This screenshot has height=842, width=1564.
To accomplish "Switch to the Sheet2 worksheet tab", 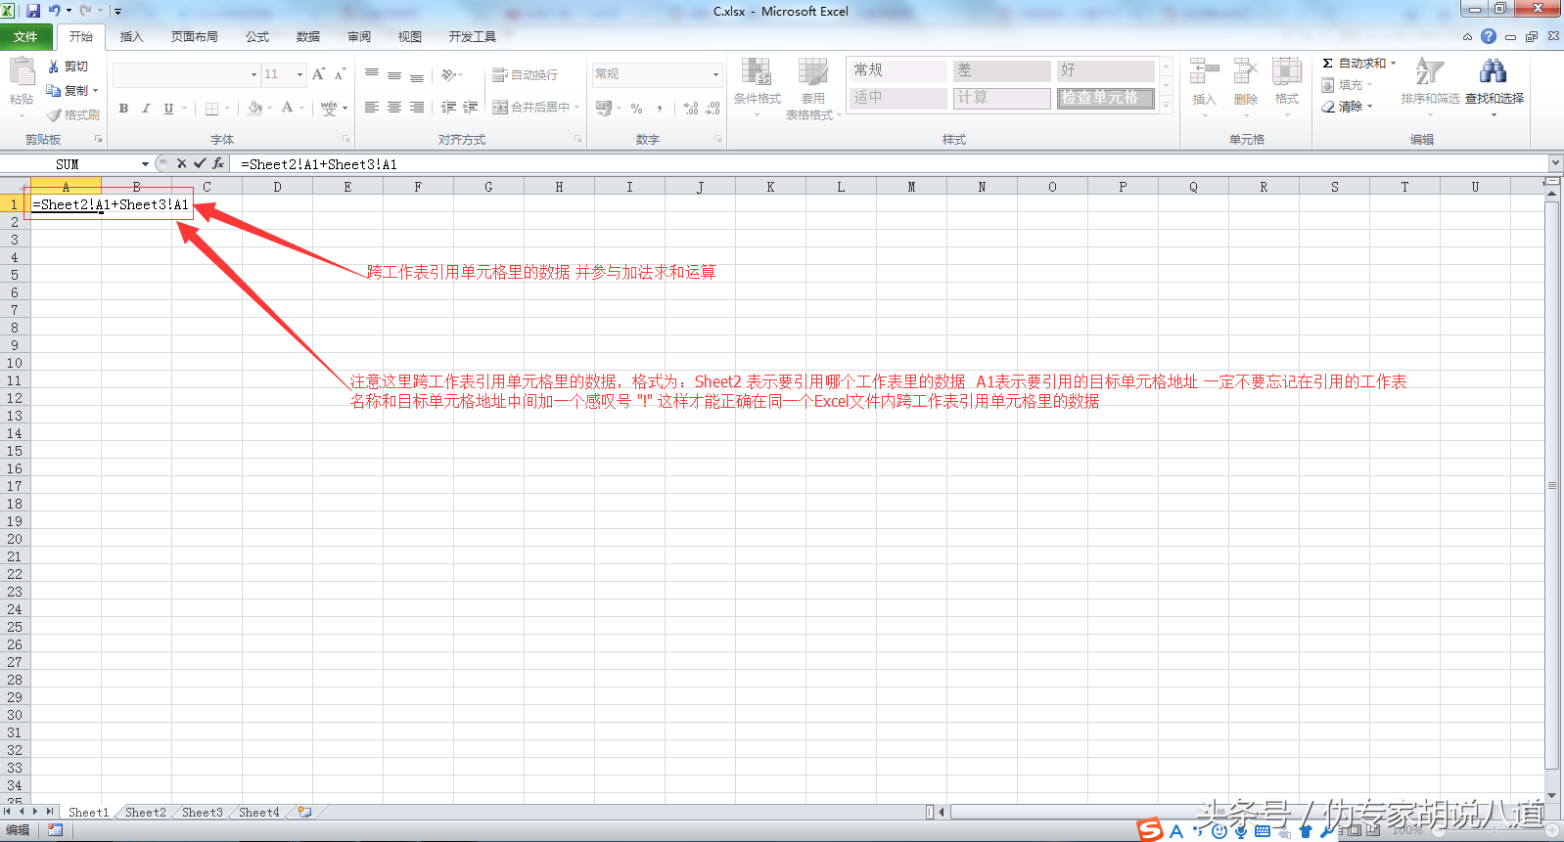I will (x=145, y=813).
